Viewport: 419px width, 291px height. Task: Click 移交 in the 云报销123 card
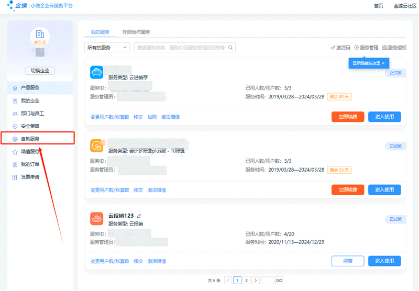point(138,261)
